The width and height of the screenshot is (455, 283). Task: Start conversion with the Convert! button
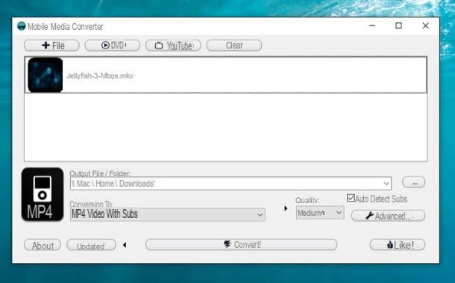[242, 245]
